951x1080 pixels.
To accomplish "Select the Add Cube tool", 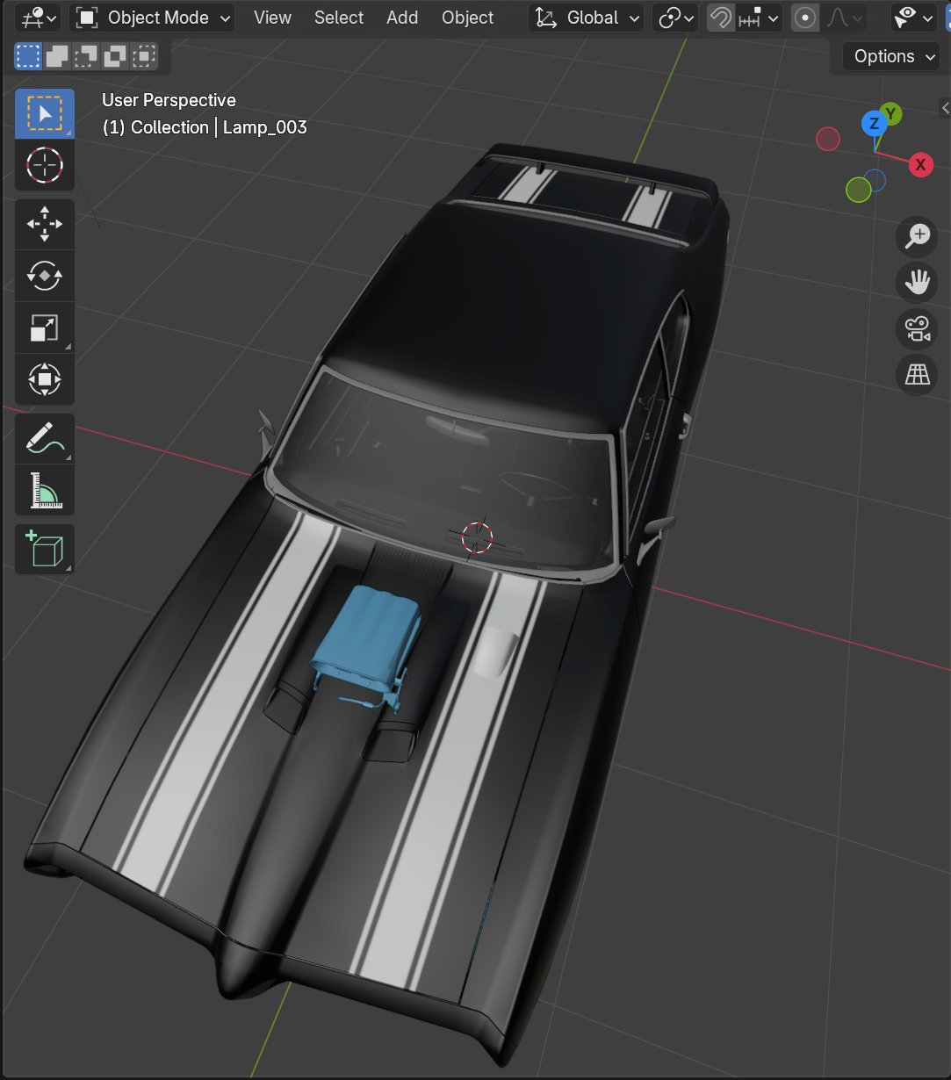I will pyautogui.click(x=44, y=550).
